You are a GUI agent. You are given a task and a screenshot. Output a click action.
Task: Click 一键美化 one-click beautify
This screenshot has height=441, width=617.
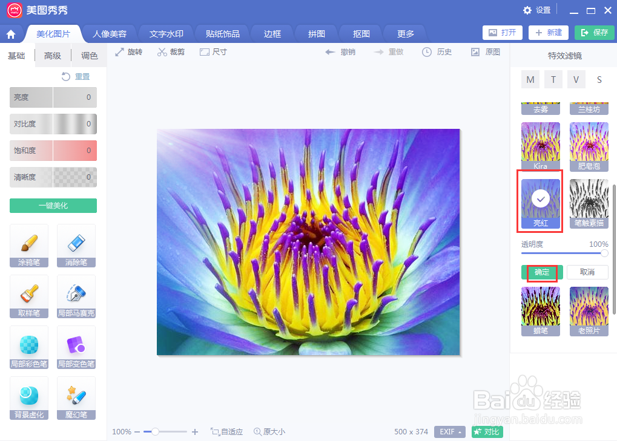click(53, 205)
